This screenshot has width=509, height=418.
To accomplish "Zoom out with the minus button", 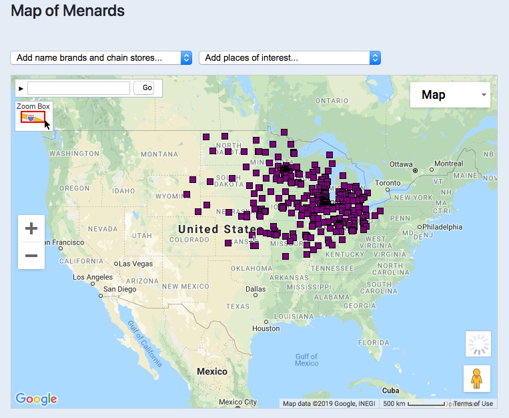I will pos(31,256).
